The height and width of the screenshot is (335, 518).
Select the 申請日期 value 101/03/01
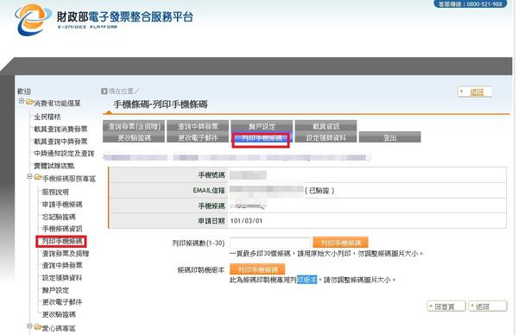click(246, 221)
